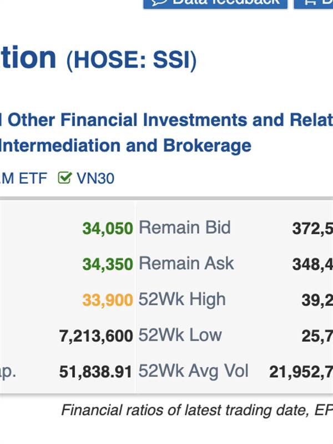Click the HOSE: SSI ticker heading
This screenshot has height=444, width=333.
pyautogui.click(x=132, y=60)
